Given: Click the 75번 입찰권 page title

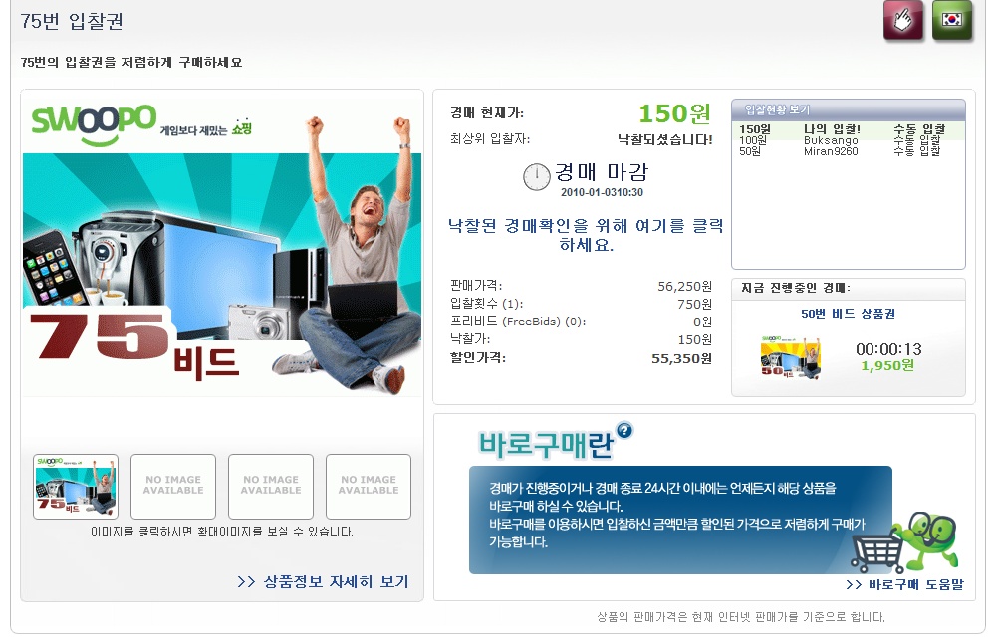Looking at the screenshot, I should (72, 21).
